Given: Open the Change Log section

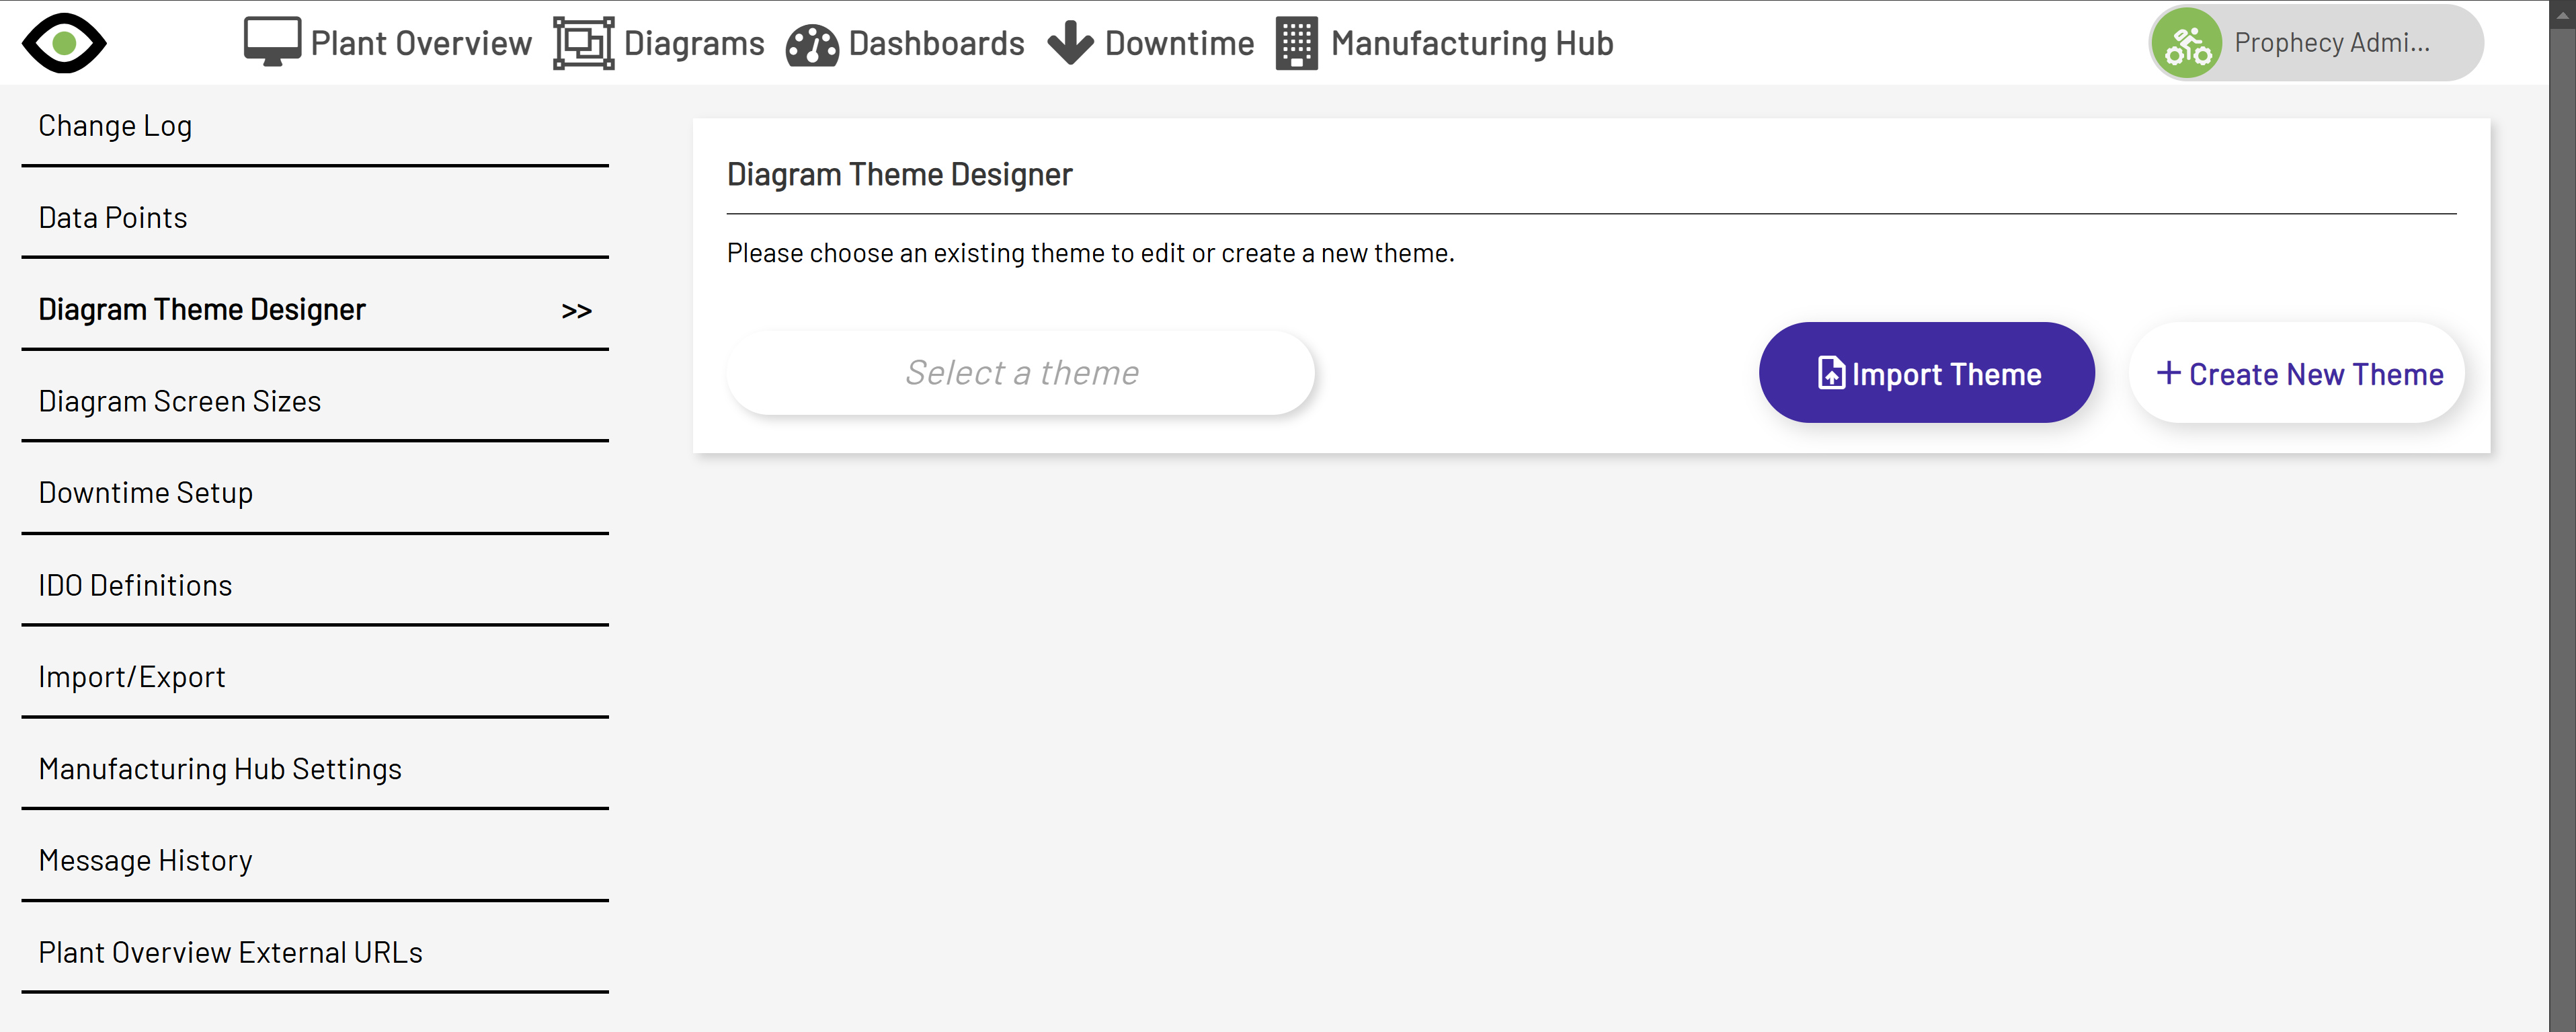Looking at the screenshot, I should [115, 125].
